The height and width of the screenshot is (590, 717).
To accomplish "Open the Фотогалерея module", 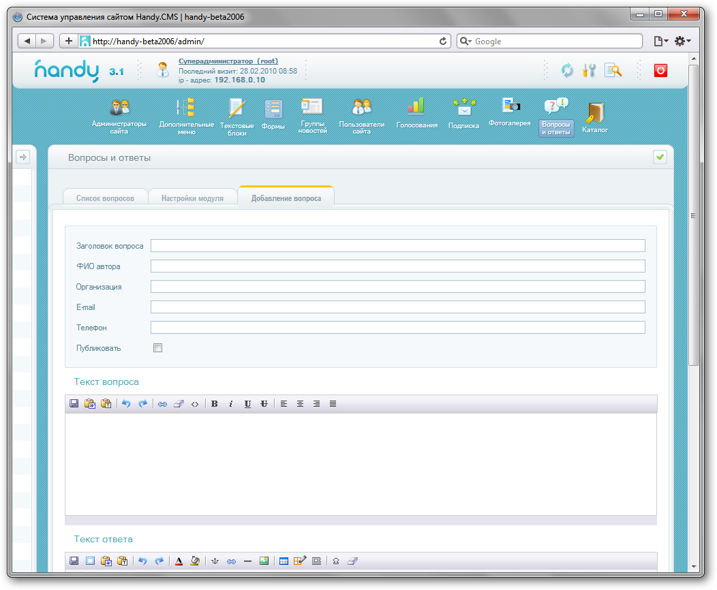I will coord(509,112).
